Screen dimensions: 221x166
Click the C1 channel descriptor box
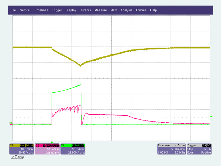pyautogui.click(x=22, y=149)
